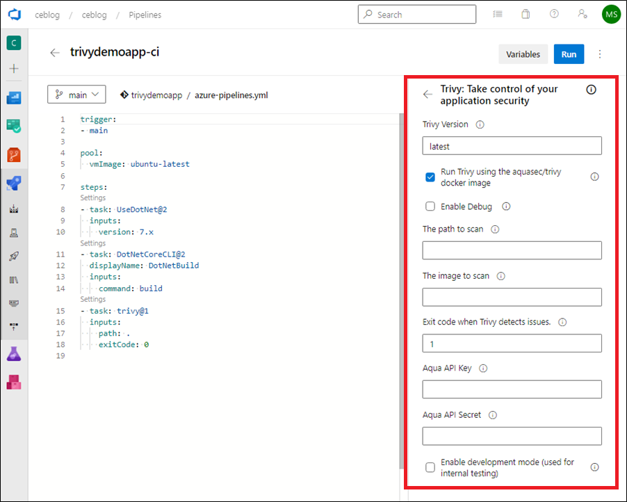Open the Repos hub icon
Viewport: 627px width, 502px height.
pos(14,155)
